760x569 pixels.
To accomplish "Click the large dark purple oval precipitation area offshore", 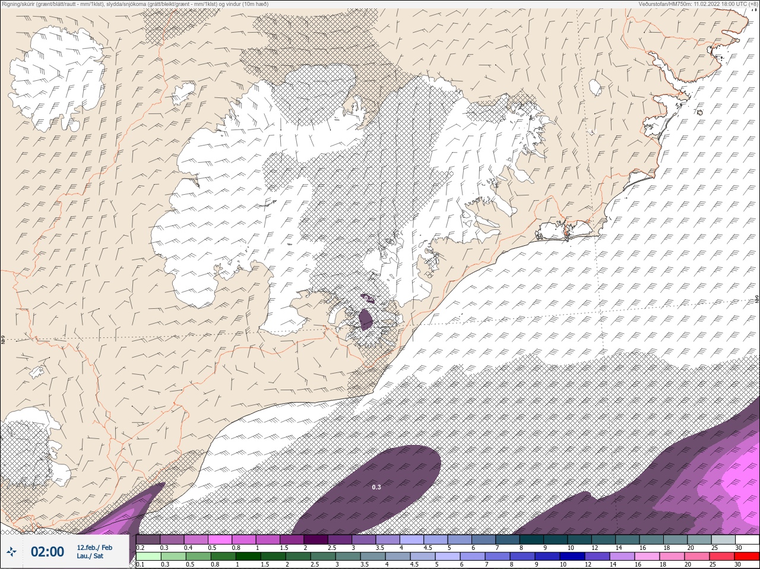I will coord(366,489).
